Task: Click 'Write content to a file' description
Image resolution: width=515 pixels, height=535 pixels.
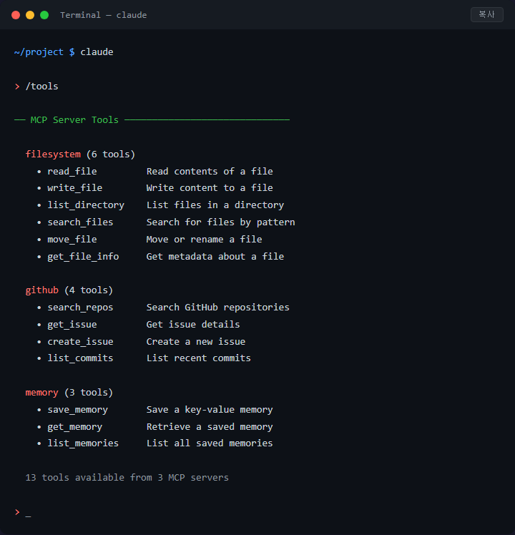Action: pyautogui.click(x=210, y=188)
